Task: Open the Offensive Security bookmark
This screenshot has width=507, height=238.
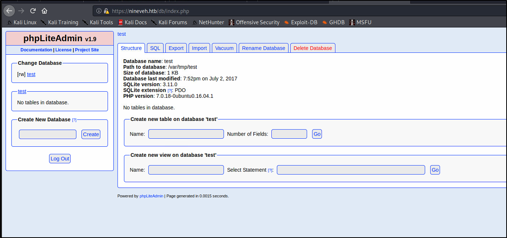Action: coord(254,22)
